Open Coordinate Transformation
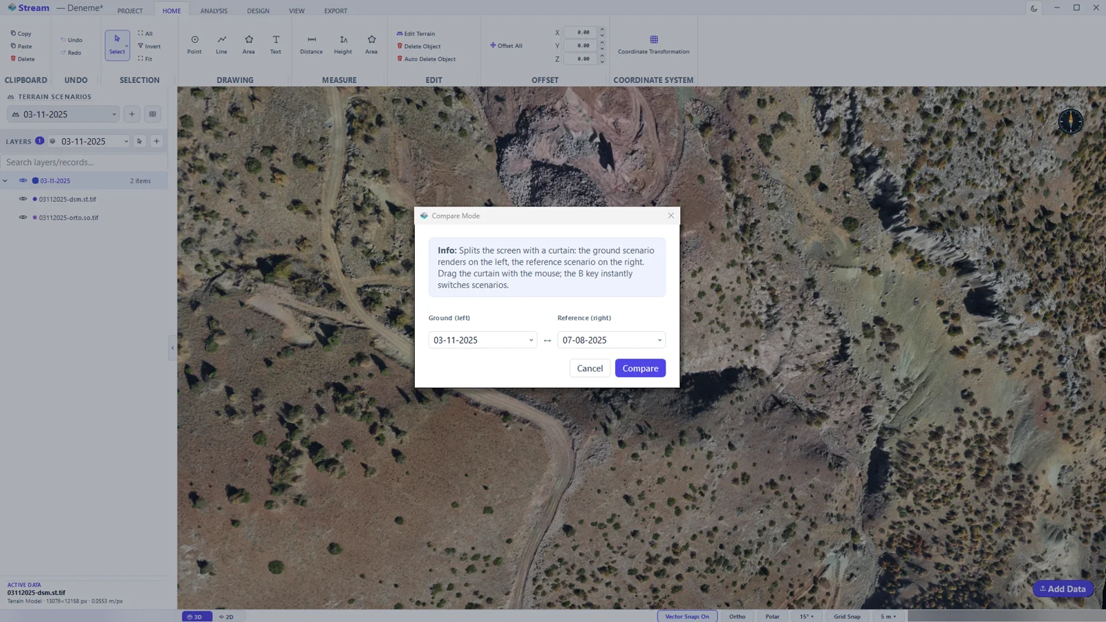The height and width of the screenshot is (622, 1106). pyautogui.click(x=653, y=45)
